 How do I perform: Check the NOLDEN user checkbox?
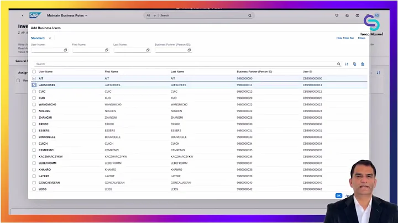tap(34, 111)
